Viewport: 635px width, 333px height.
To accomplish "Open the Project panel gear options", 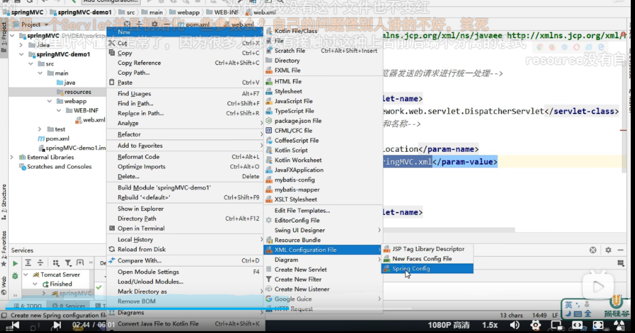I will (x=155, y=24).
